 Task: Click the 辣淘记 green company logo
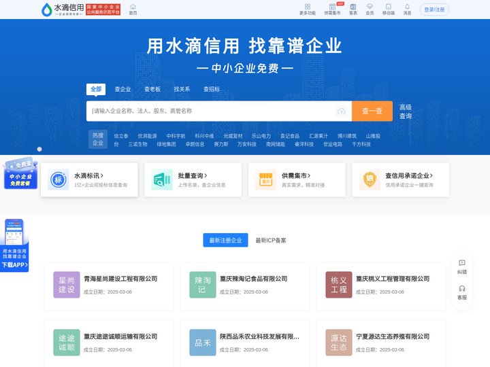[203, 285]
